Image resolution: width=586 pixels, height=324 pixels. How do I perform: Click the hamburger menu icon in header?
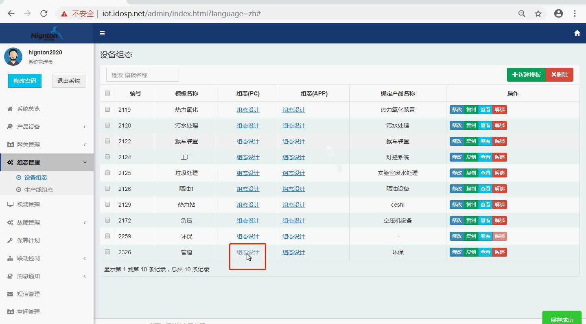click(102, 33)
